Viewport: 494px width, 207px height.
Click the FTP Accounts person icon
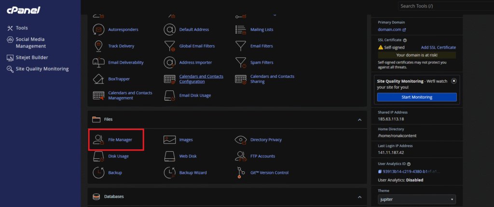[241, 156]
